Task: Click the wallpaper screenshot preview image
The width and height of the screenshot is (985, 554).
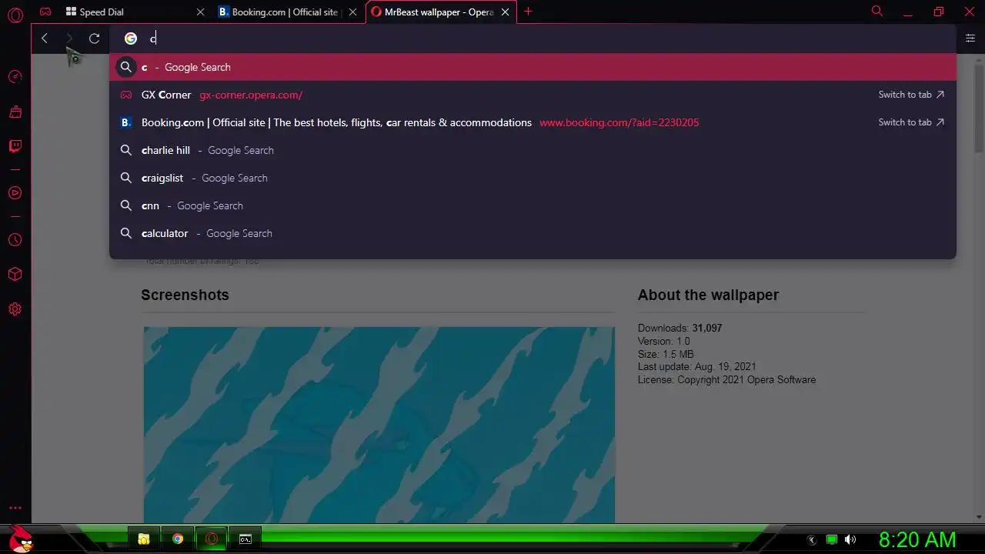Action: click(379, 425)
